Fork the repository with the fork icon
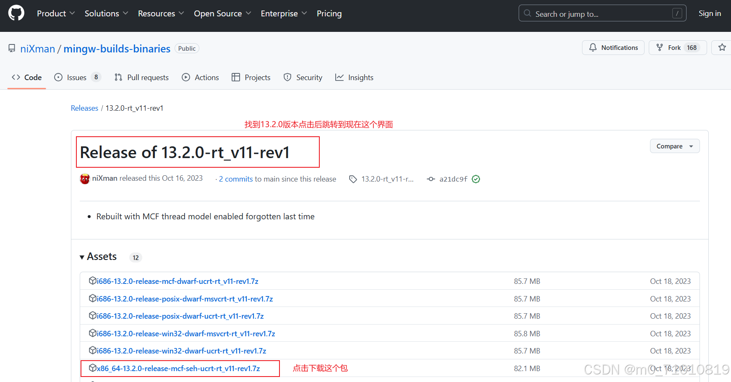This screenshot has height=382, width=731. tap(660, 47)
